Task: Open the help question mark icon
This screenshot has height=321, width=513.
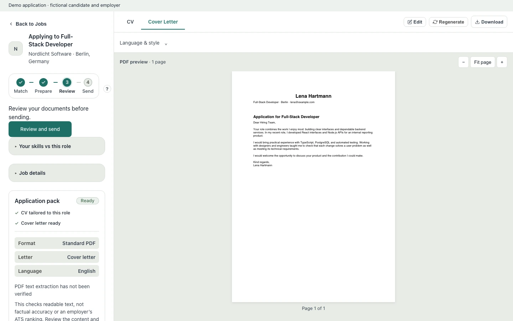Action: (107, 89)
